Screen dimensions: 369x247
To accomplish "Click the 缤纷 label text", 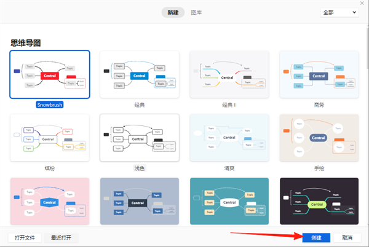I will pos(50,168).
